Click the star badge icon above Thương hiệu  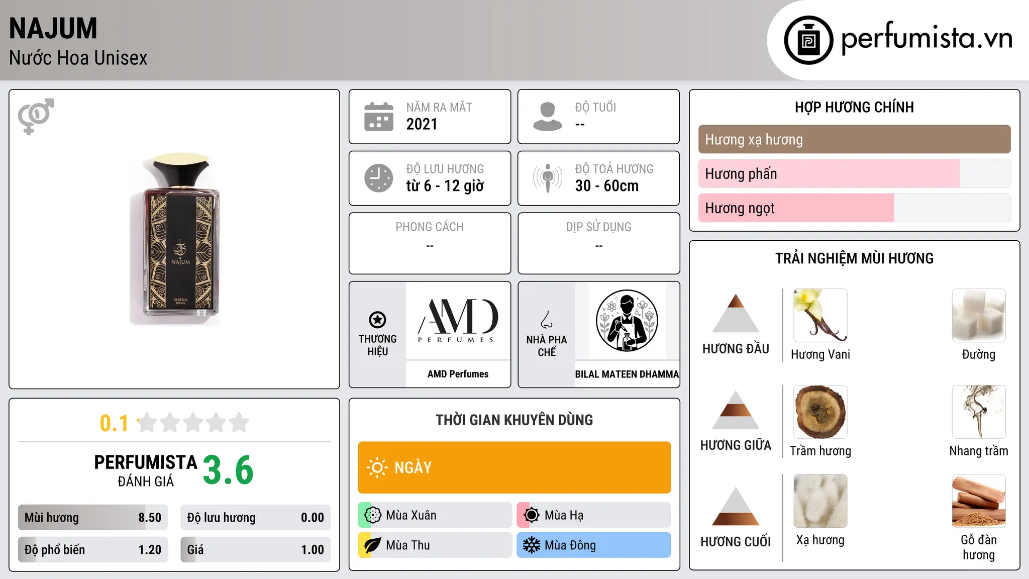click(377, 320)
